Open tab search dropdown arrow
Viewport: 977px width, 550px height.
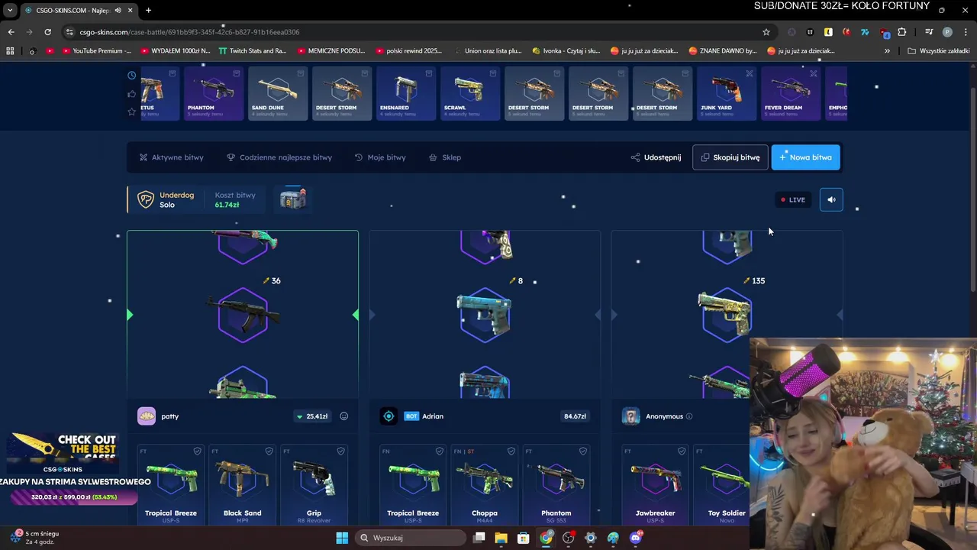point(10,10)
